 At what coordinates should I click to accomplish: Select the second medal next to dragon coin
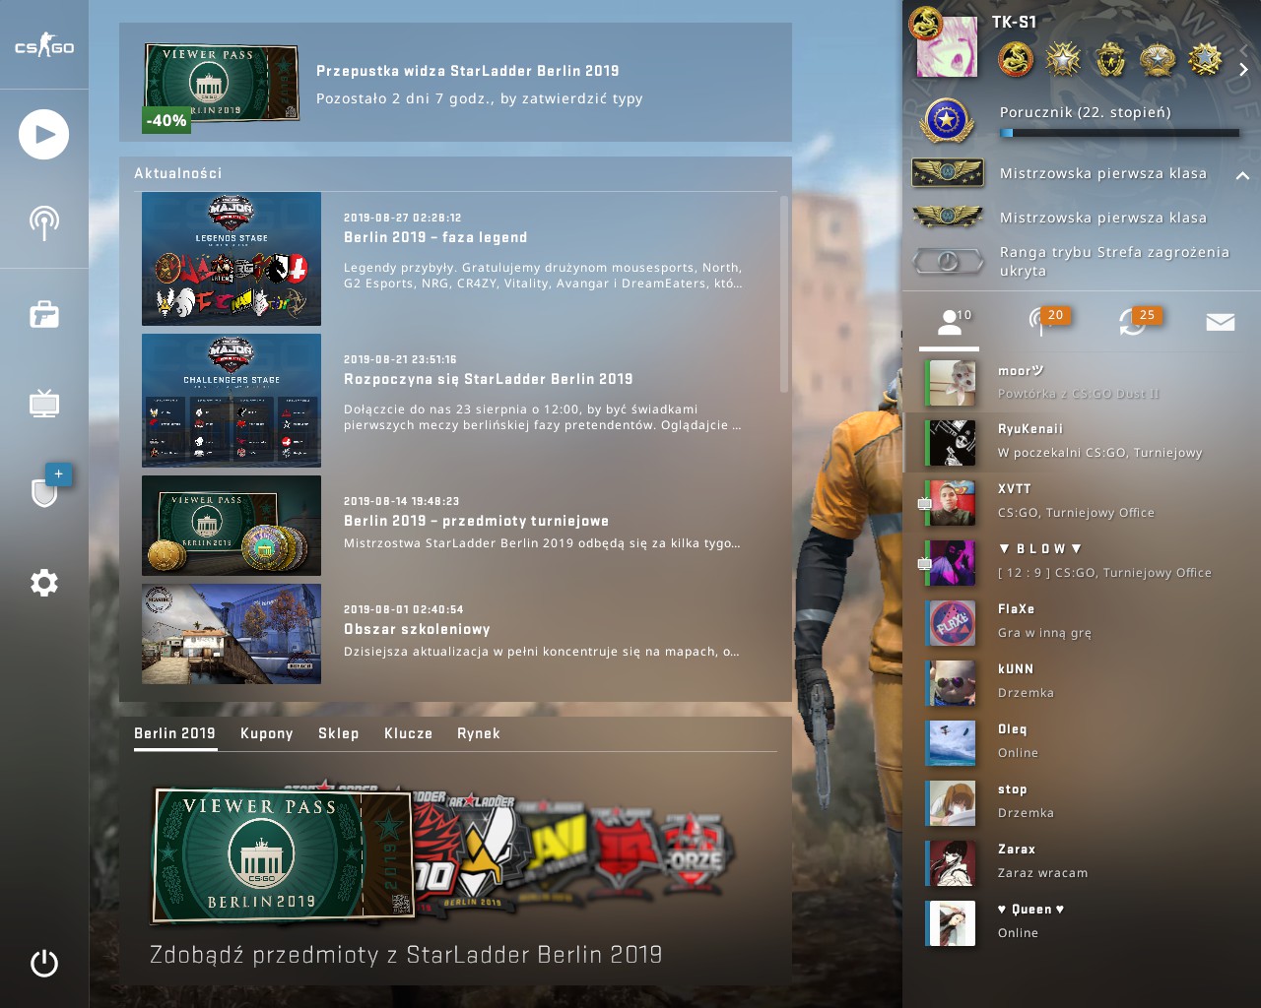coord(1063,60)
